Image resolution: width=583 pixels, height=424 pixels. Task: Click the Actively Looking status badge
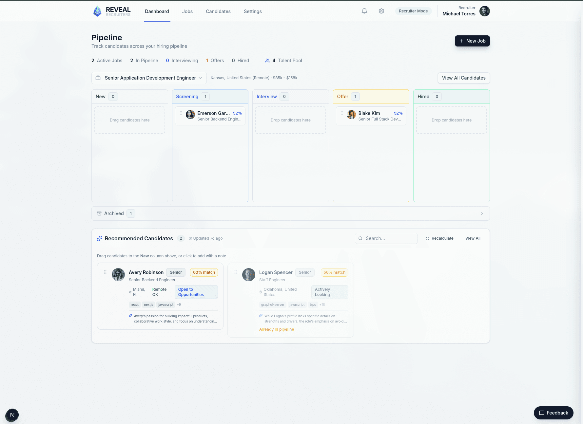coord(329,292)
